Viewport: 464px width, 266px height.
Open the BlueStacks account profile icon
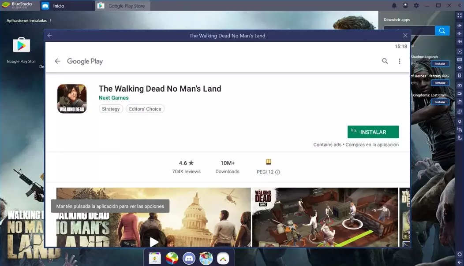tap(405, 6)
